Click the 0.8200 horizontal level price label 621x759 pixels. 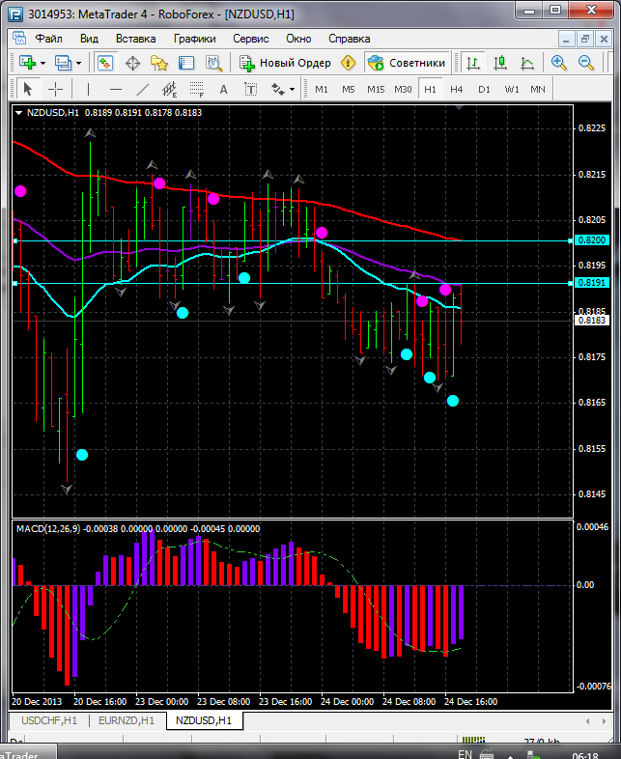pyautogui.click(x=590, y=239)
